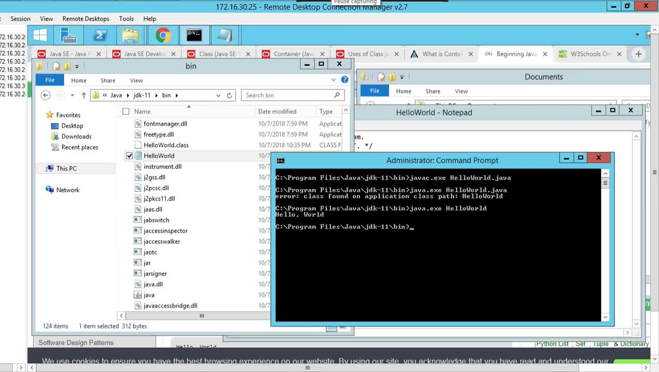This screenshot has width=659, height=372.
Task: Switch to the Container (Java) browser tab
Action: click(x=293, y=54)
